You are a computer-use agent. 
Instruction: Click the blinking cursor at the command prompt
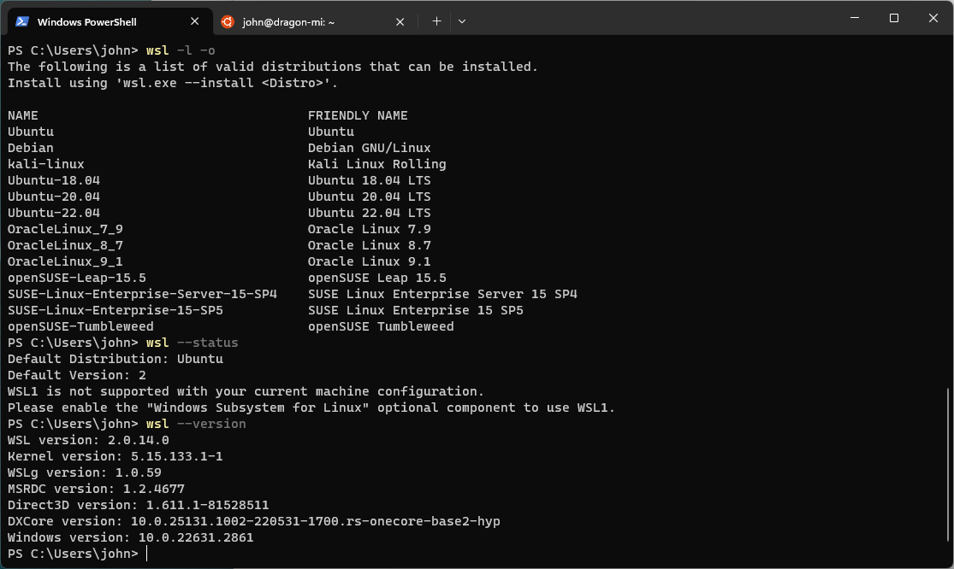coord(146,553)
